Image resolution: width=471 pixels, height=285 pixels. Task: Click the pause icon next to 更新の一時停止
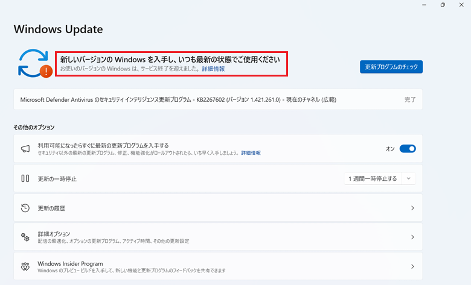point(25,178)
